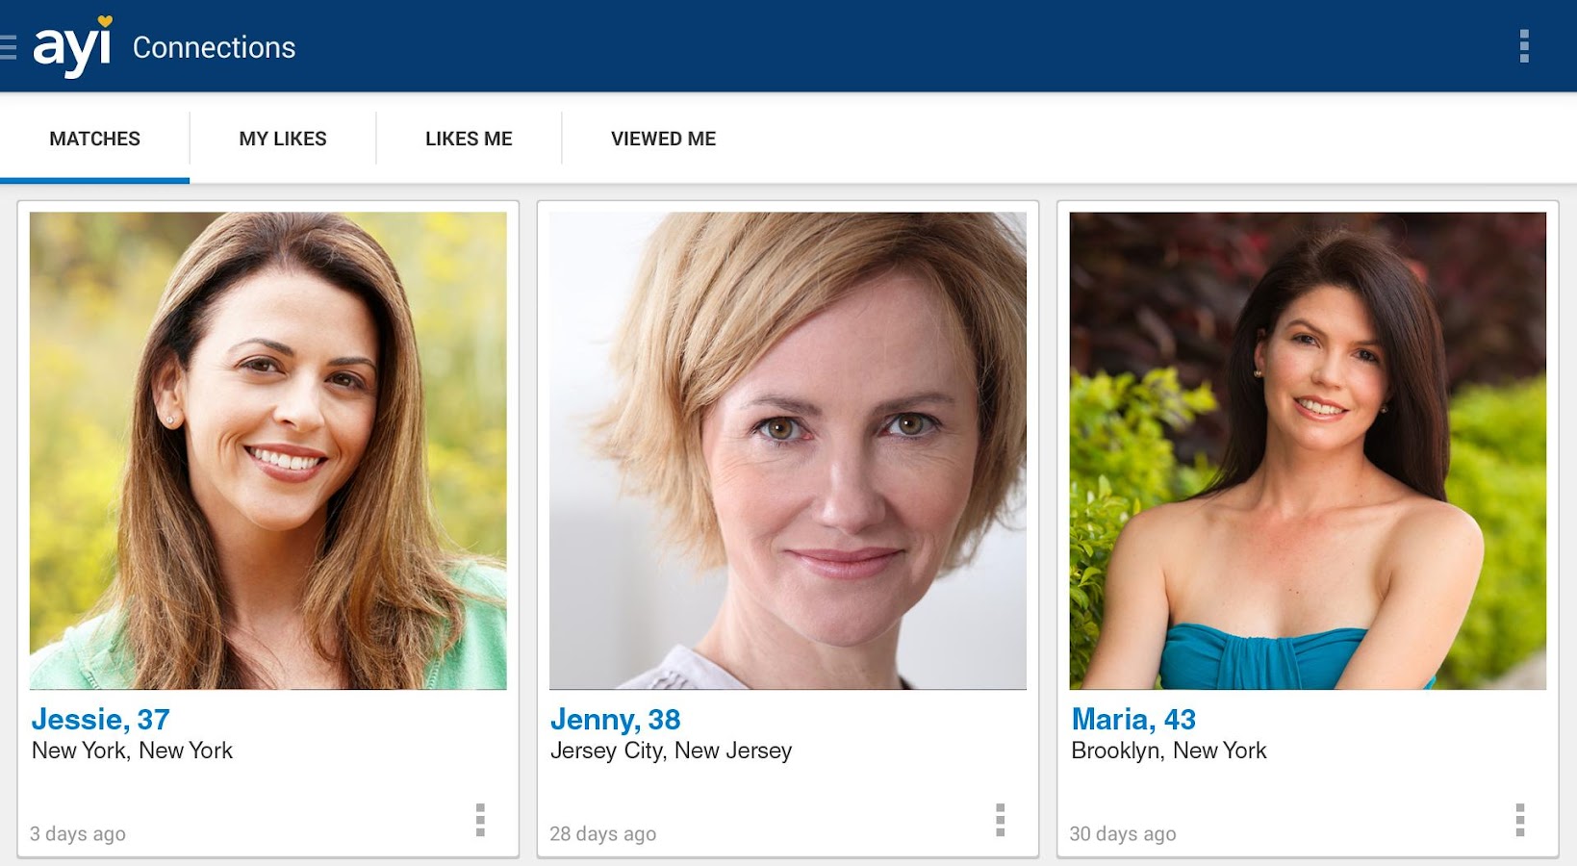The width and height of the screenshot is (1577, 866).
Task: Open the hamburger navigation drawer icon
Action: pyautogui.click(x=8, y=47)
